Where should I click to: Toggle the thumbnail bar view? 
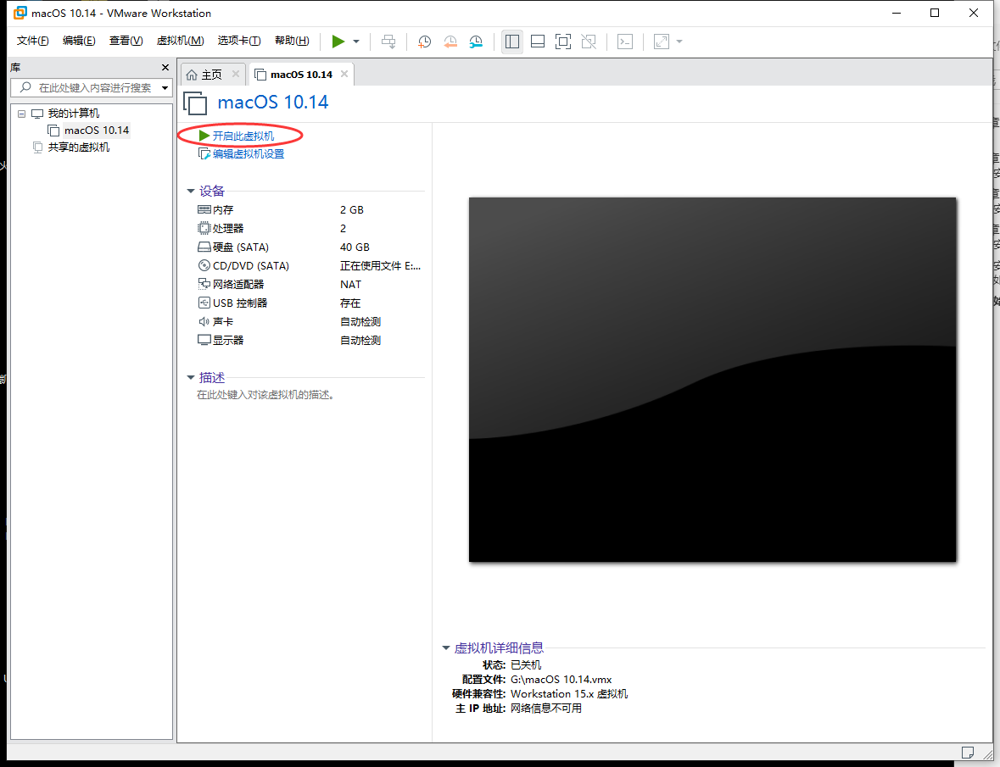point(538,42)
